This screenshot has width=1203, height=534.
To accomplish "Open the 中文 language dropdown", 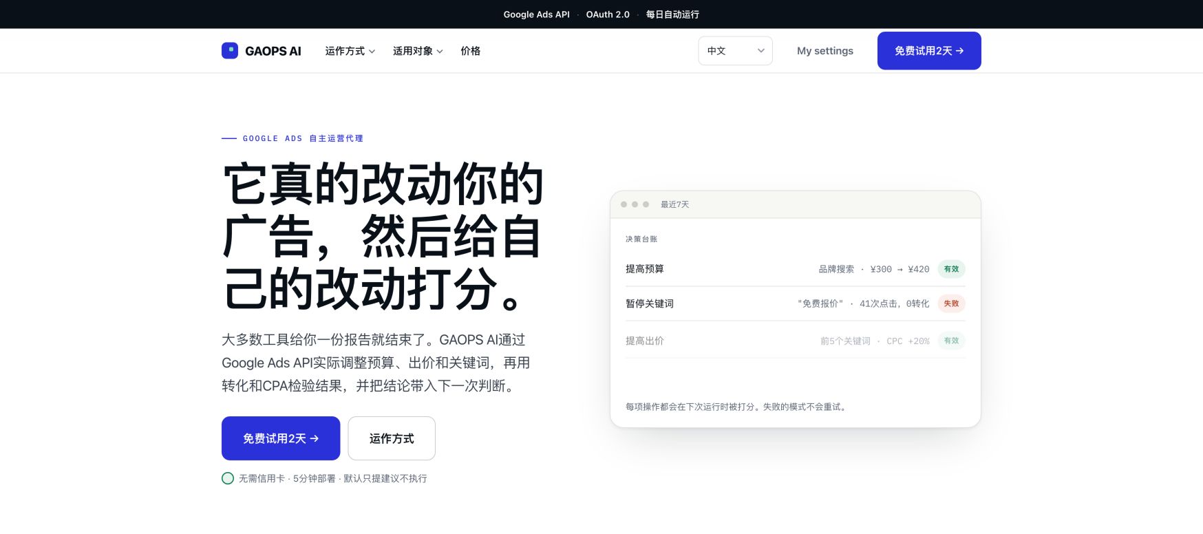I will pyautogui.click(x=735, y=51).
